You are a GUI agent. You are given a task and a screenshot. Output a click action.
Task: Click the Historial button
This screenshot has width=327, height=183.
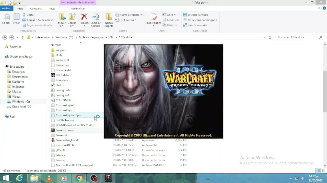170,25
